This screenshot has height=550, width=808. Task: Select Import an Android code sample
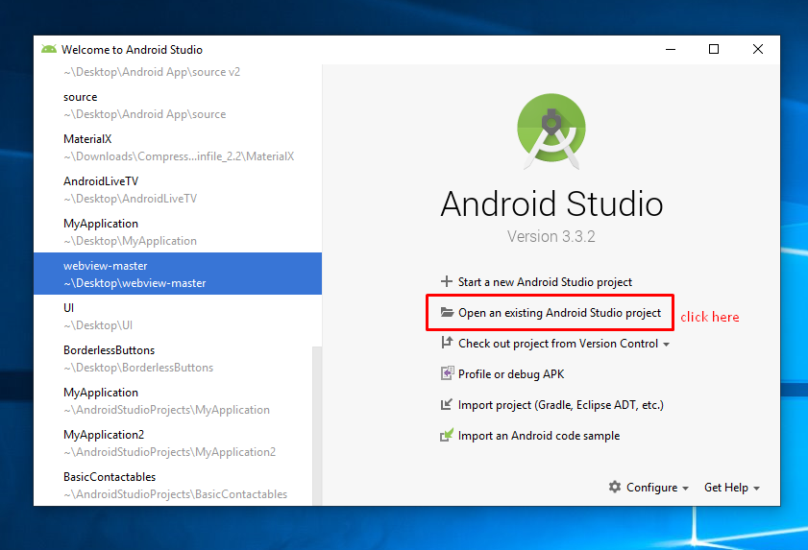pyautogui.click(x=529, y=436)
